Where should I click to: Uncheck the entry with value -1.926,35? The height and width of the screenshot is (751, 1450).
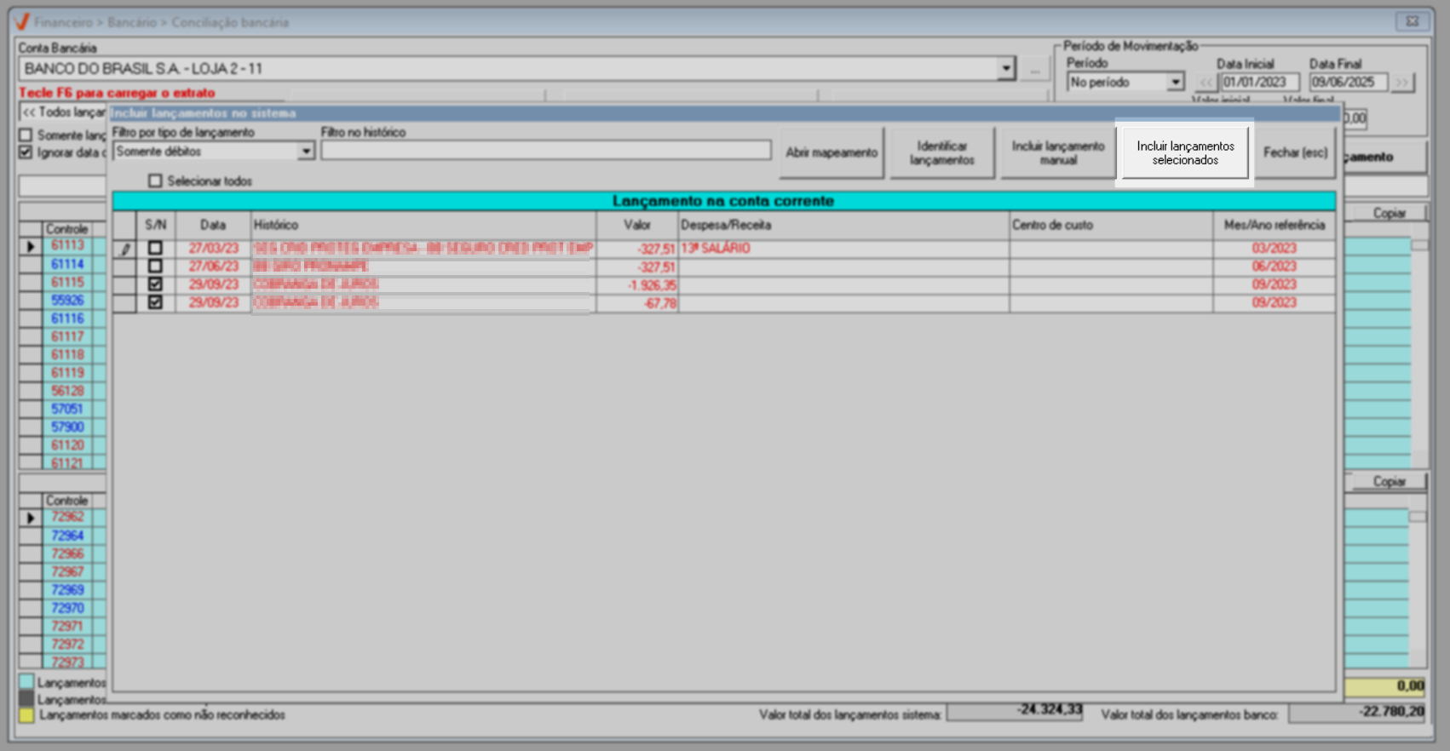[x=155, y=284]
